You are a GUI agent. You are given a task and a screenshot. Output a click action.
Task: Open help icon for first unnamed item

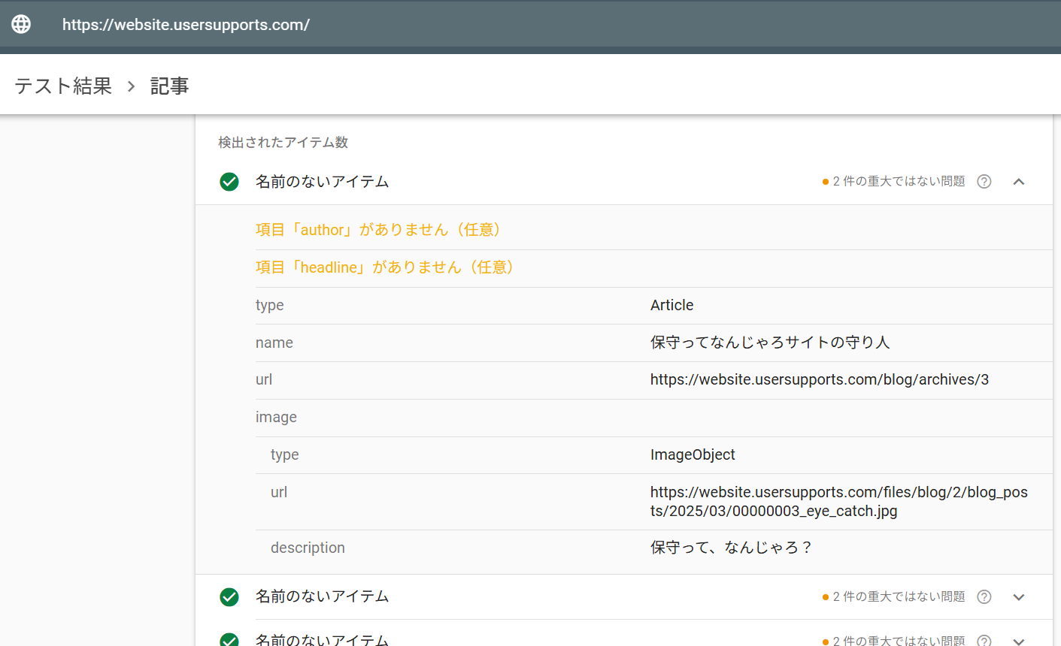(984, 182)
